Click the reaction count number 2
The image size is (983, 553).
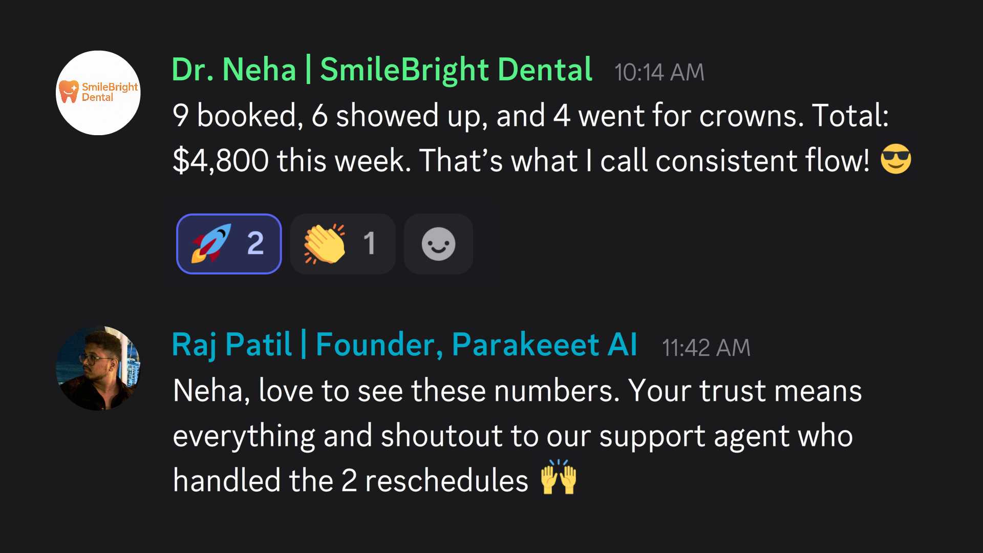tap(254, 244)
